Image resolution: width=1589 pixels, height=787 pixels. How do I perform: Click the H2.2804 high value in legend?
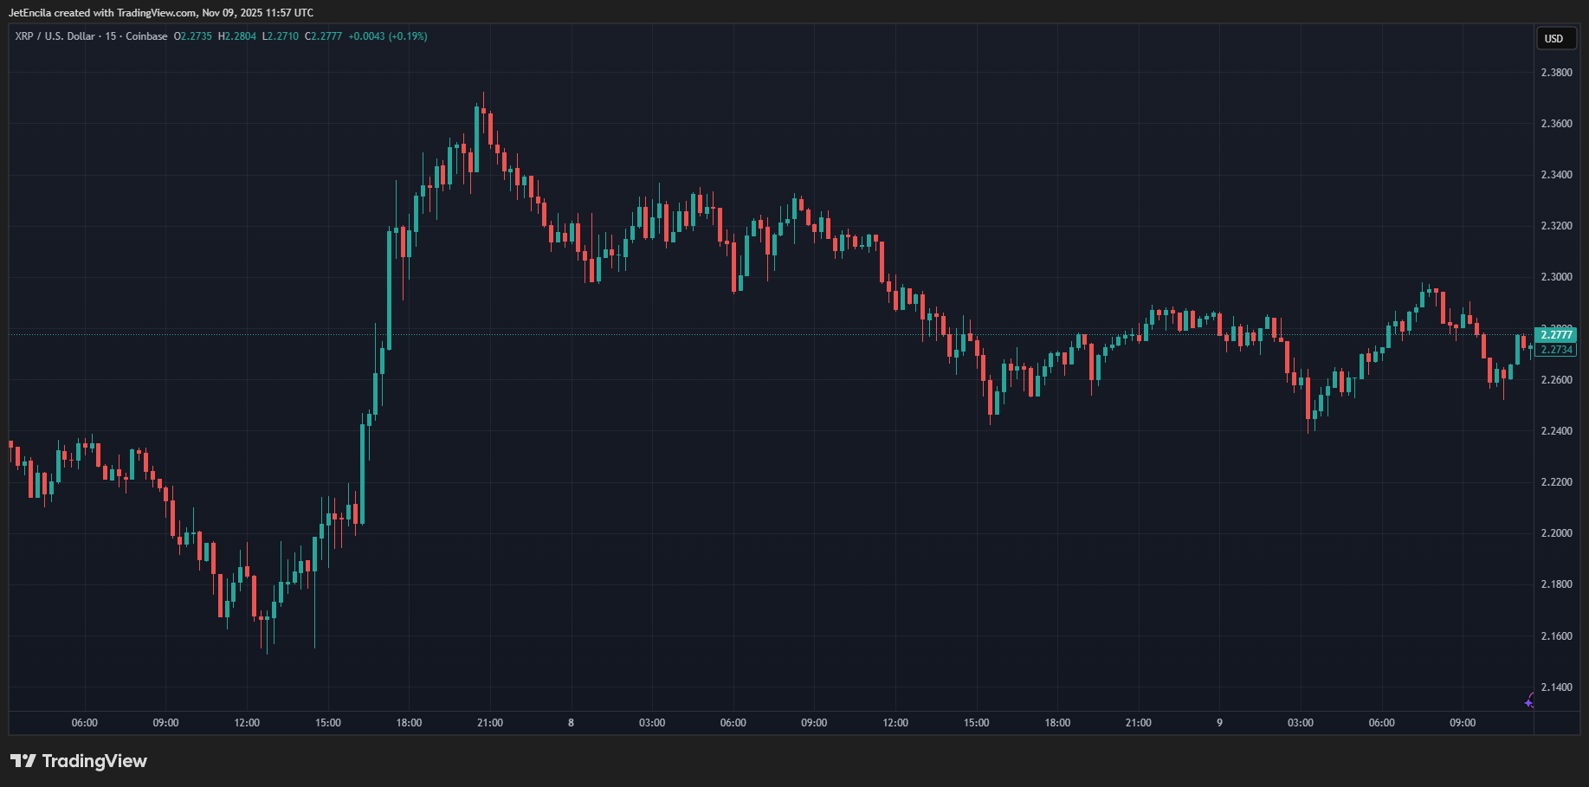tap(237, 36)
